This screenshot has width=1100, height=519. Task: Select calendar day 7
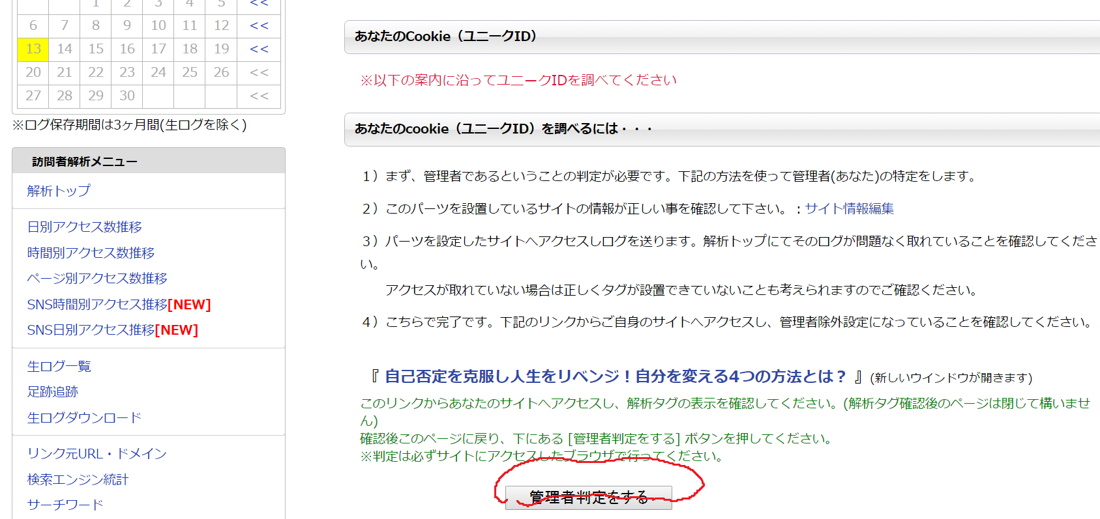point(65,25)
